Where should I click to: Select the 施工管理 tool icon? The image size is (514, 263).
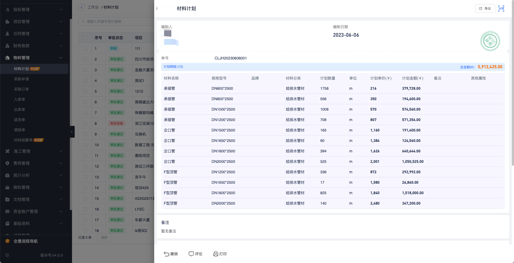(7, 151)
